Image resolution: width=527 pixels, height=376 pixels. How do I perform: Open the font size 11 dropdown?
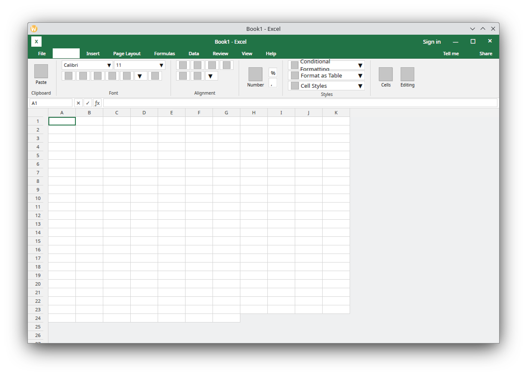pos(140,65)
